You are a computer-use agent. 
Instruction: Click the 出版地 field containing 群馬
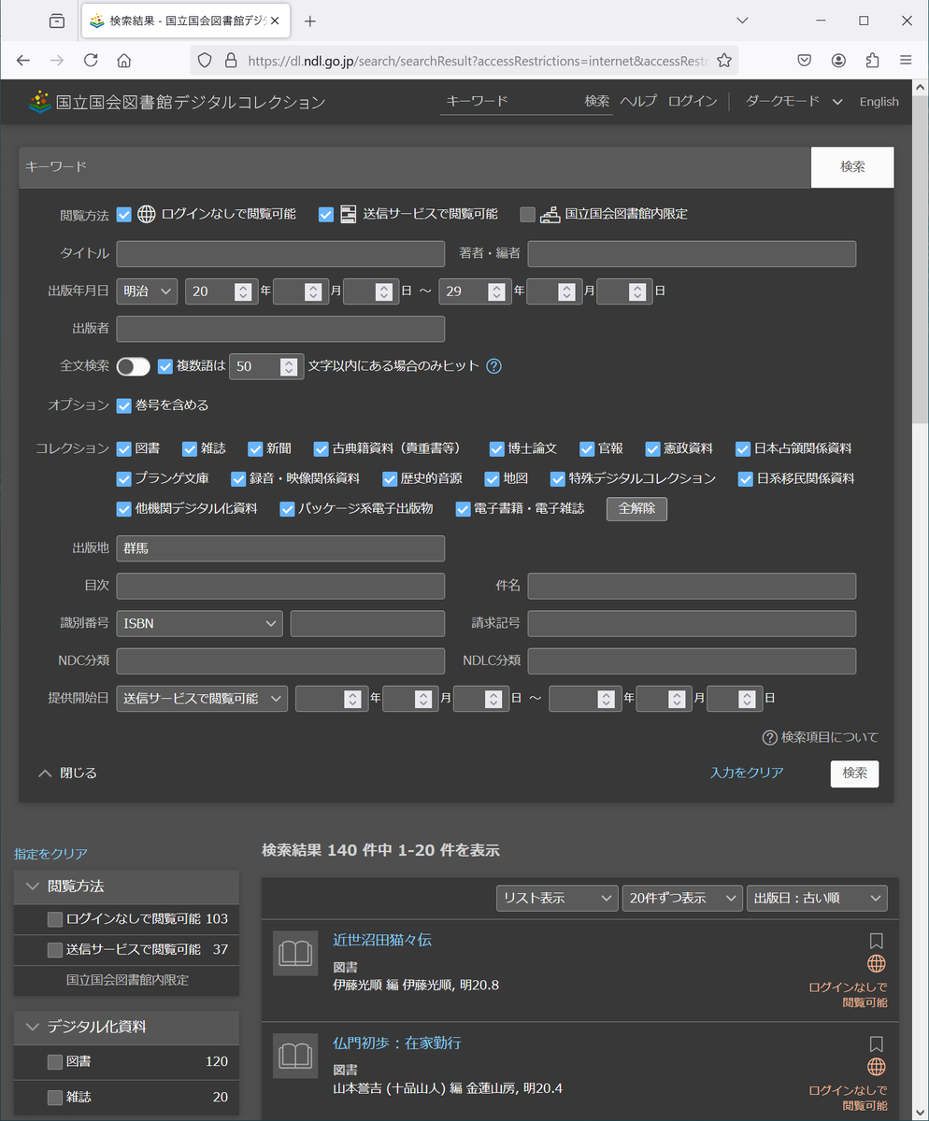(280, 548)
